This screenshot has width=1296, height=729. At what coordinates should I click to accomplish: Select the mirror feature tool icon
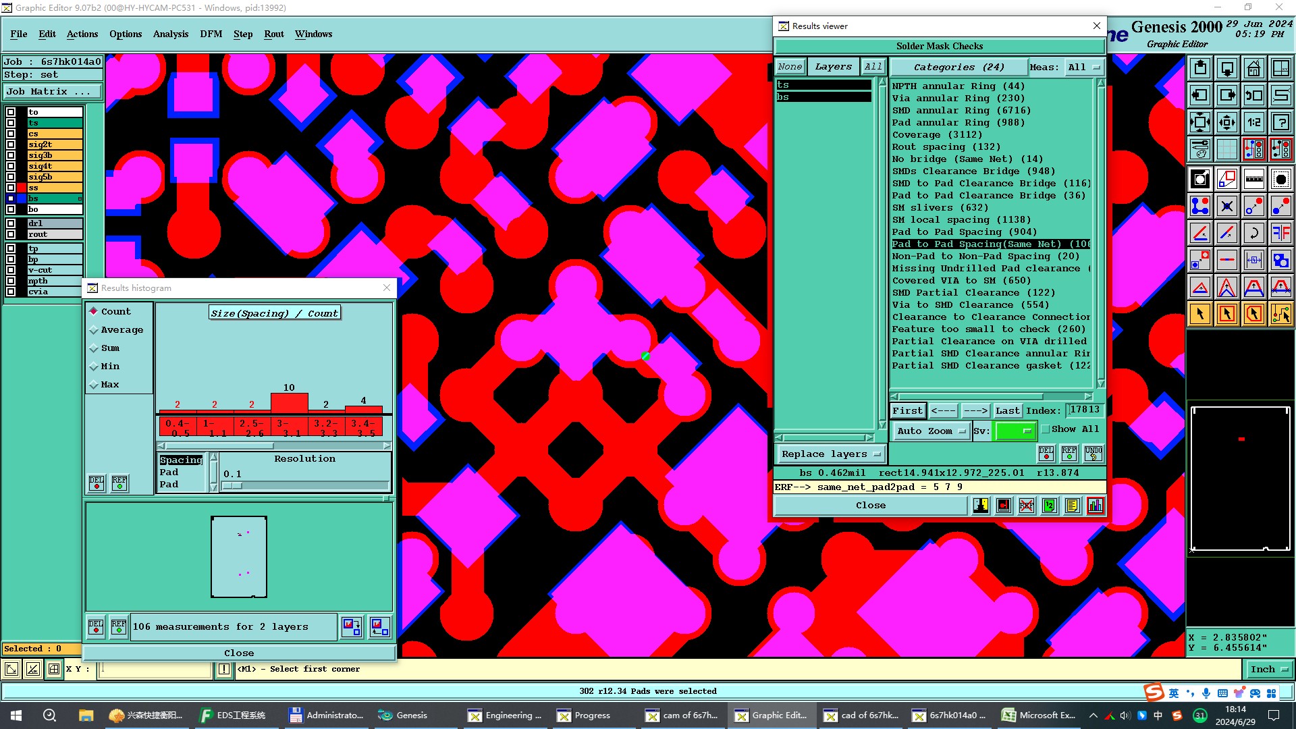pos(1280,233)
